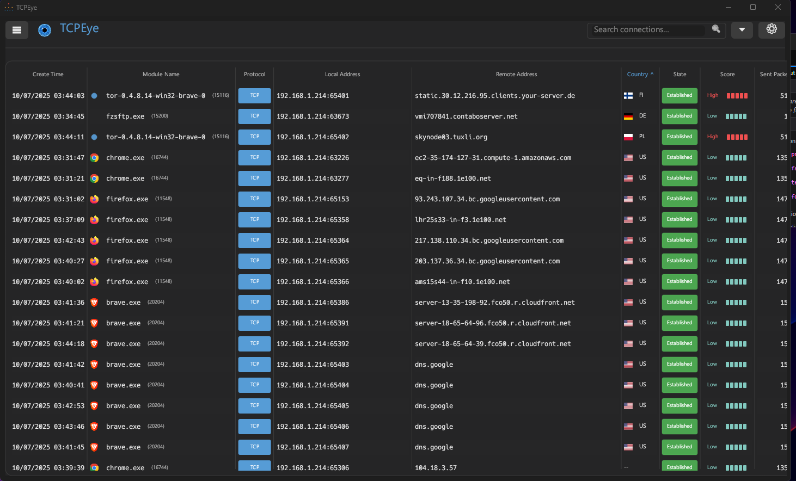Focus the Search connections field
The image size is (796, 481).
click(648, 30)
